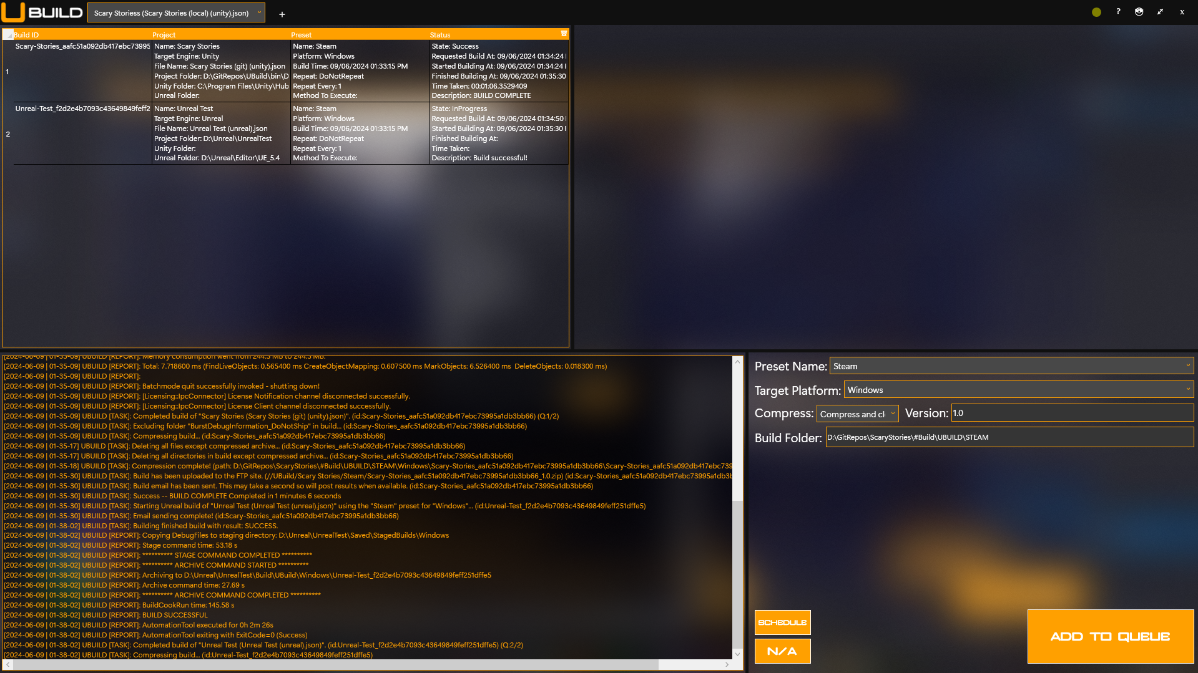1198x673 pixels.
Task: Click the select-all corner of build table
Action: click(7, 35)
